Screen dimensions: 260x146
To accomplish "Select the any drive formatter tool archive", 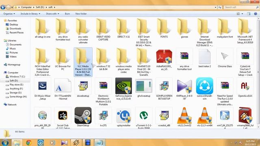I will [x=184, y=56].
